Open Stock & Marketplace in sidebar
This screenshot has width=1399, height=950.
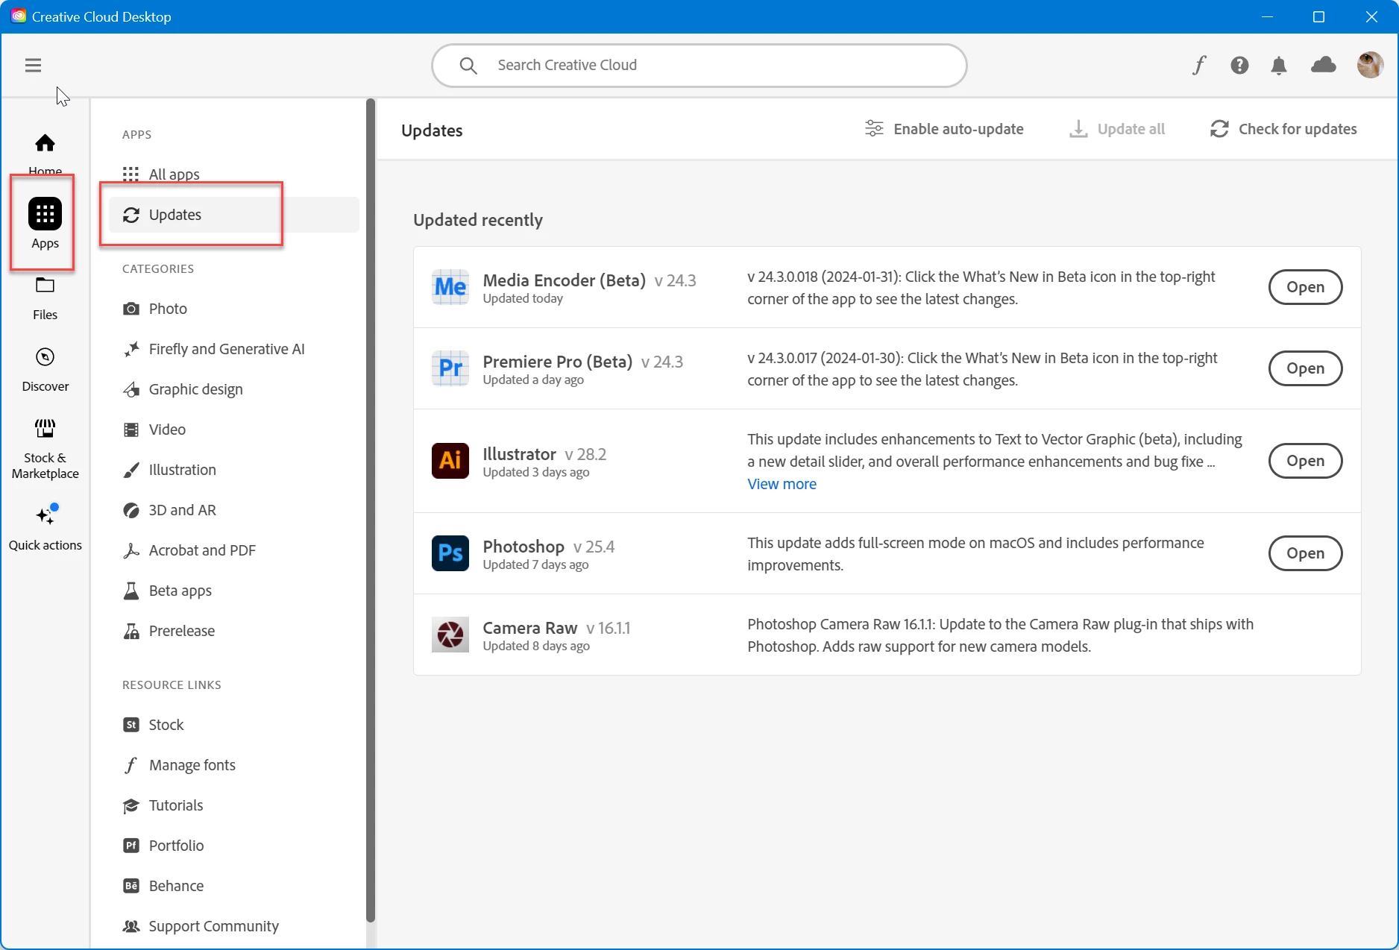tap(45, 449)
